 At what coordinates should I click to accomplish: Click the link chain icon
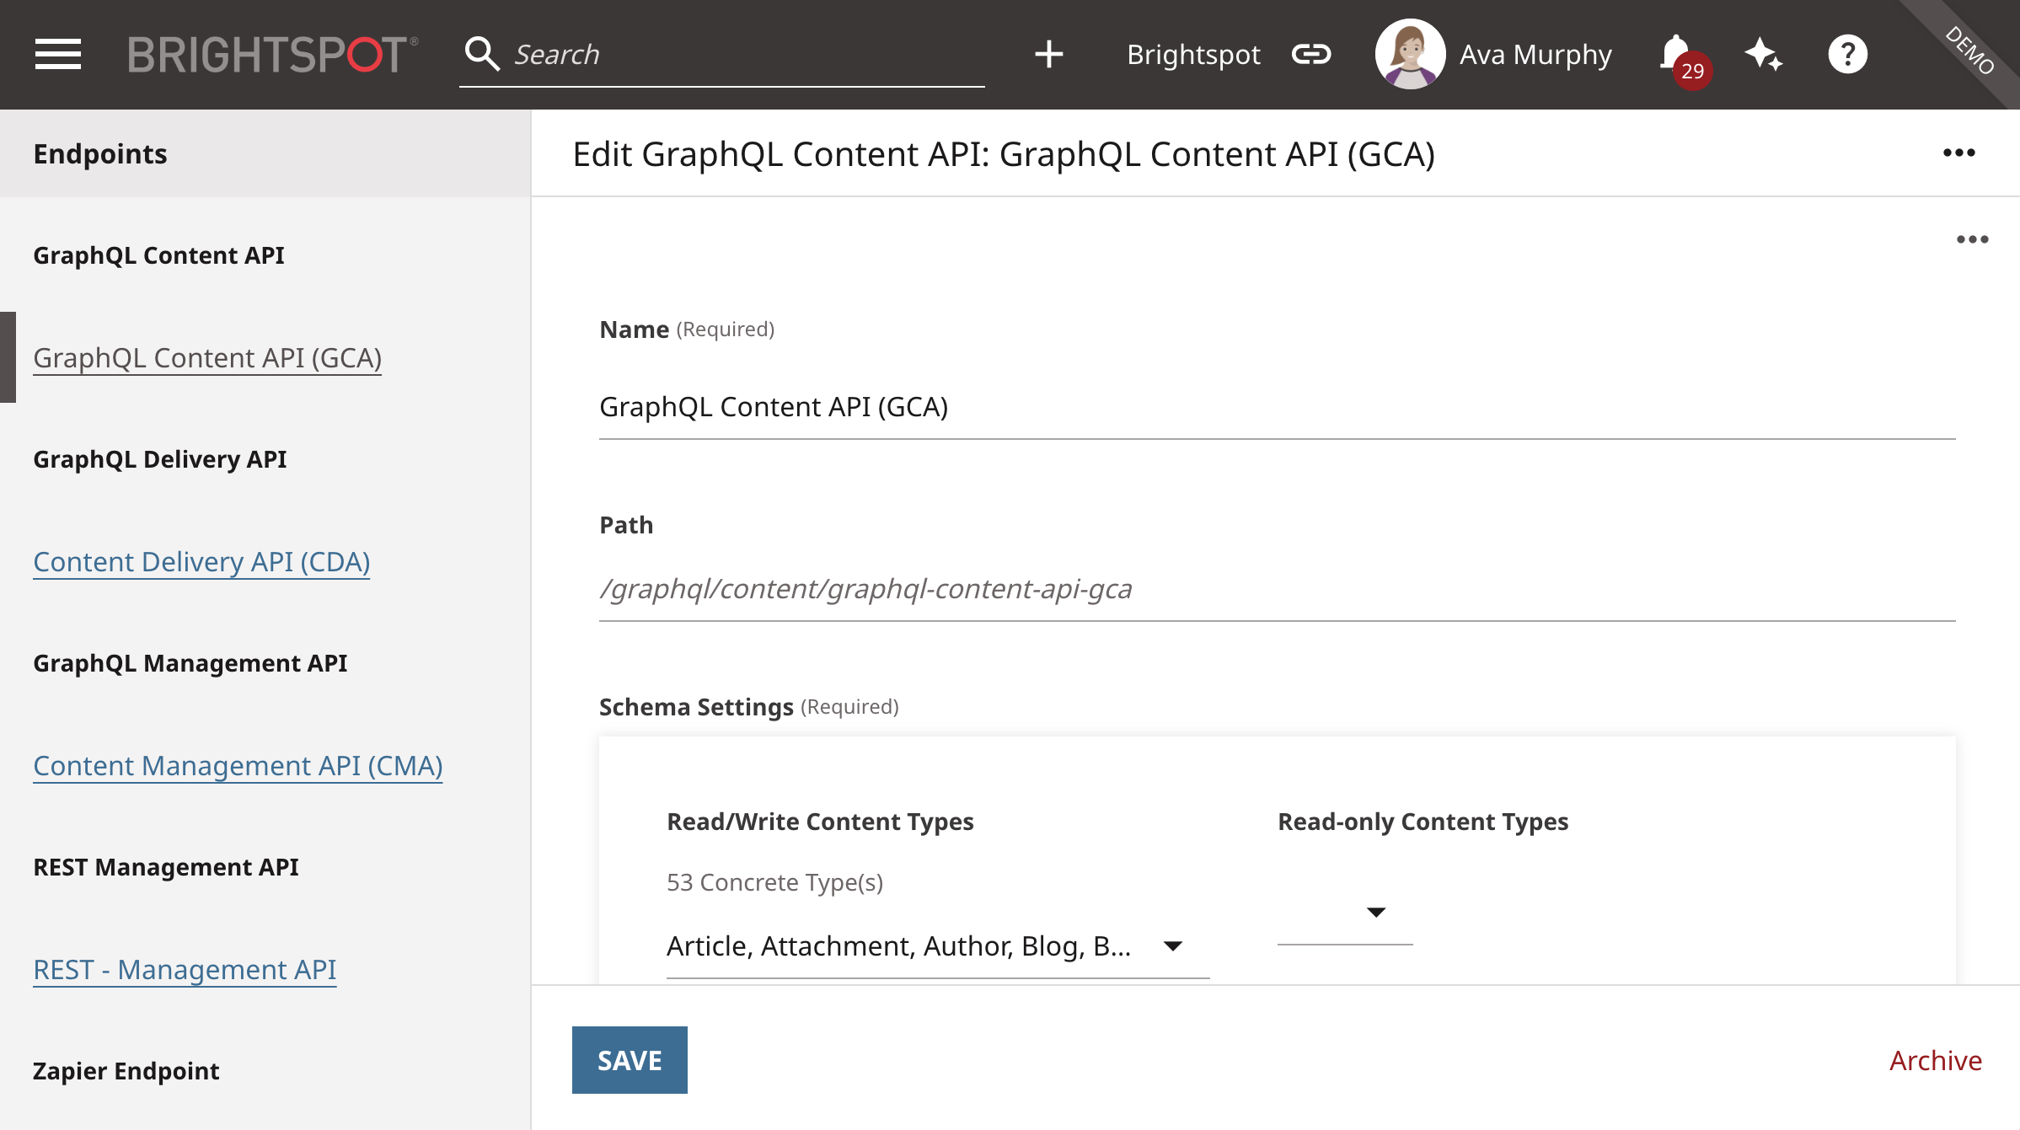click(1311, 55)
